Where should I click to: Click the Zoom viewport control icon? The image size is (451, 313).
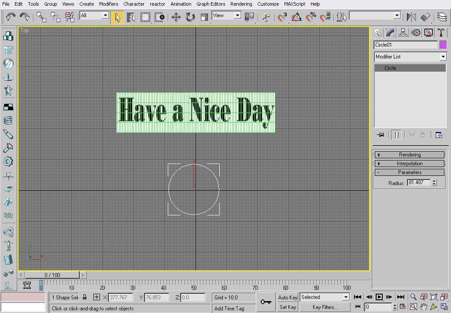(413, 297)
